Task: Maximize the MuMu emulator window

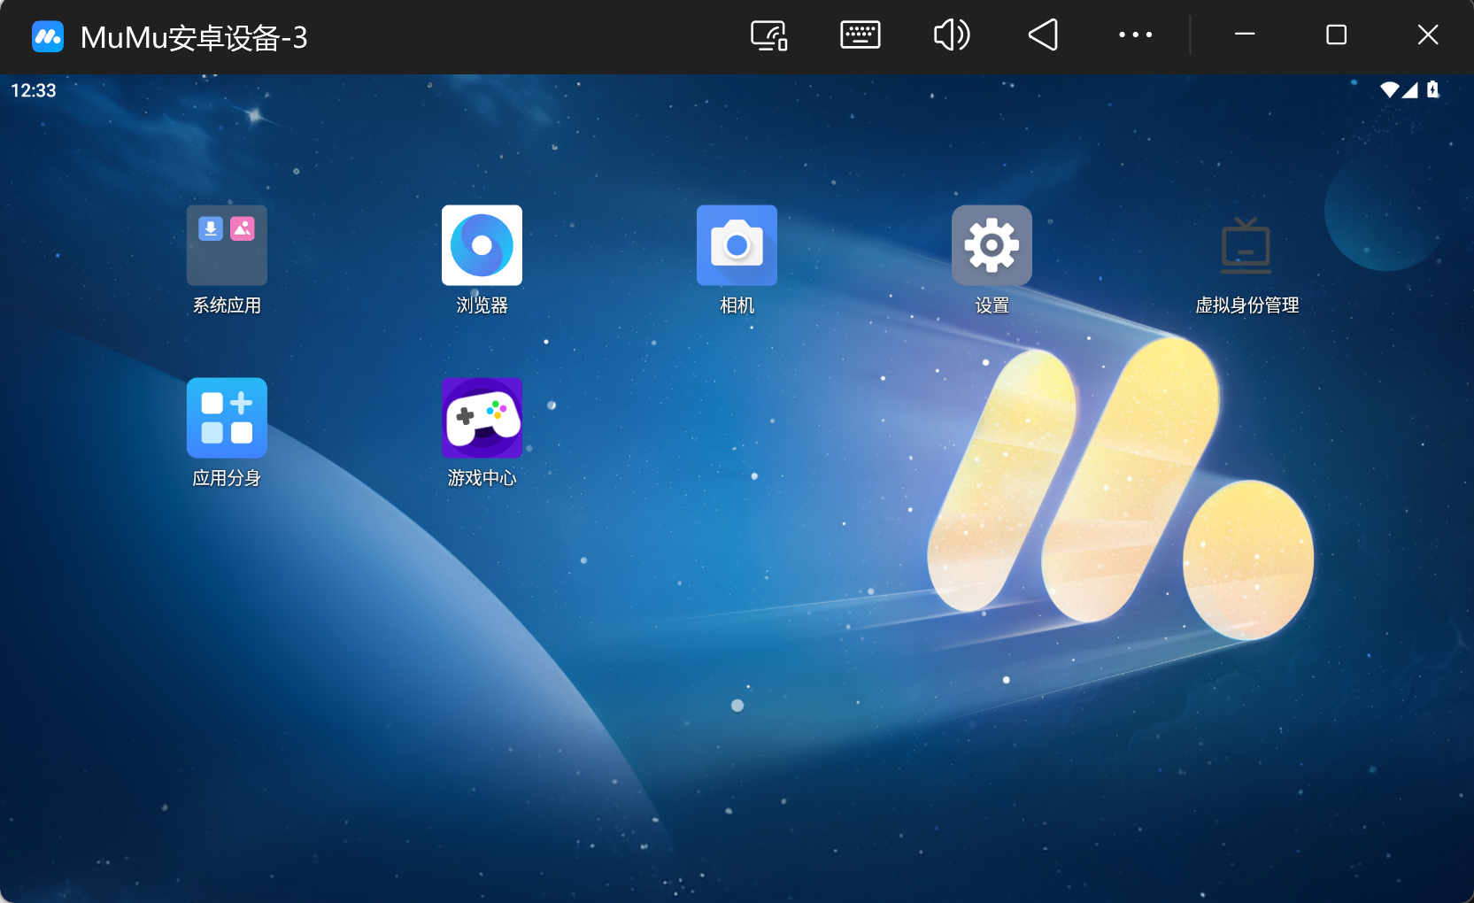Action: coord(1336,35)
